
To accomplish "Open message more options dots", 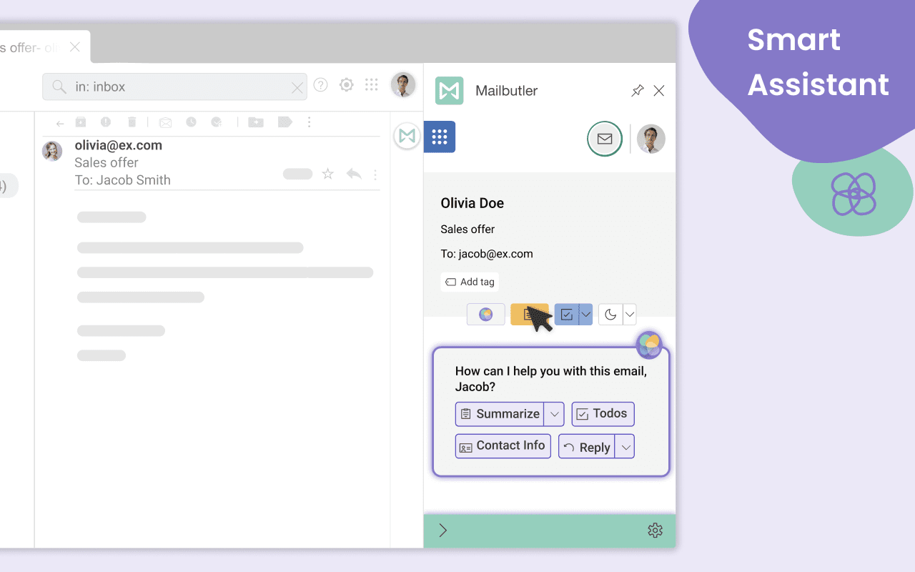I will point(375,174).
